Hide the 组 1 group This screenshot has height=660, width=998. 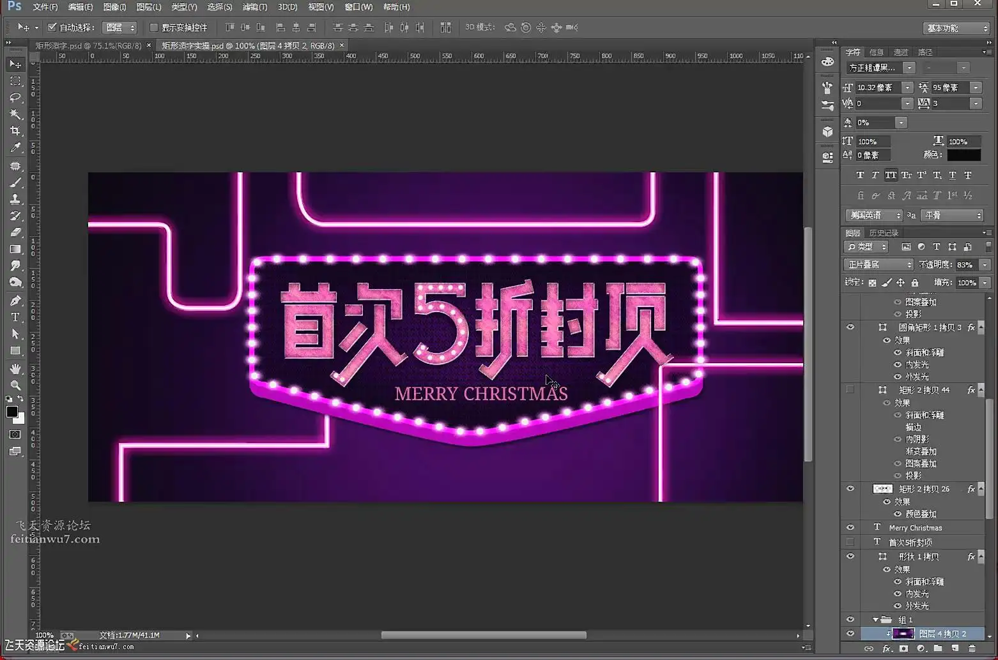(850, 620)
